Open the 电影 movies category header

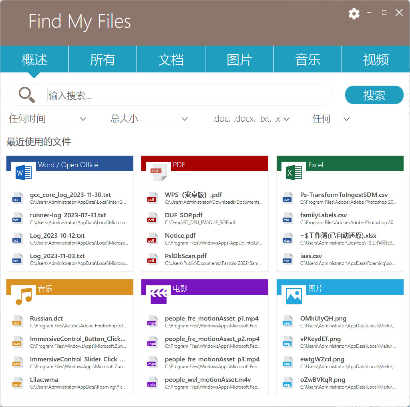(205, 287)
